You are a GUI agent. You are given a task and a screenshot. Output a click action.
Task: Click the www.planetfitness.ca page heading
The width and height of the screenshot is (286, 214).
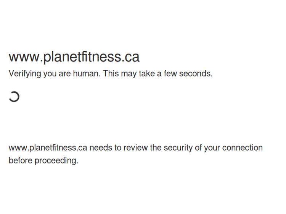pos(74,57)
